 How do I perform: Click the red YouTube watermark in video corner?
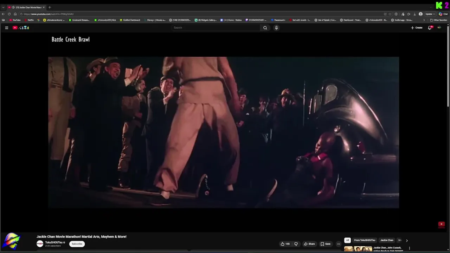442,224
